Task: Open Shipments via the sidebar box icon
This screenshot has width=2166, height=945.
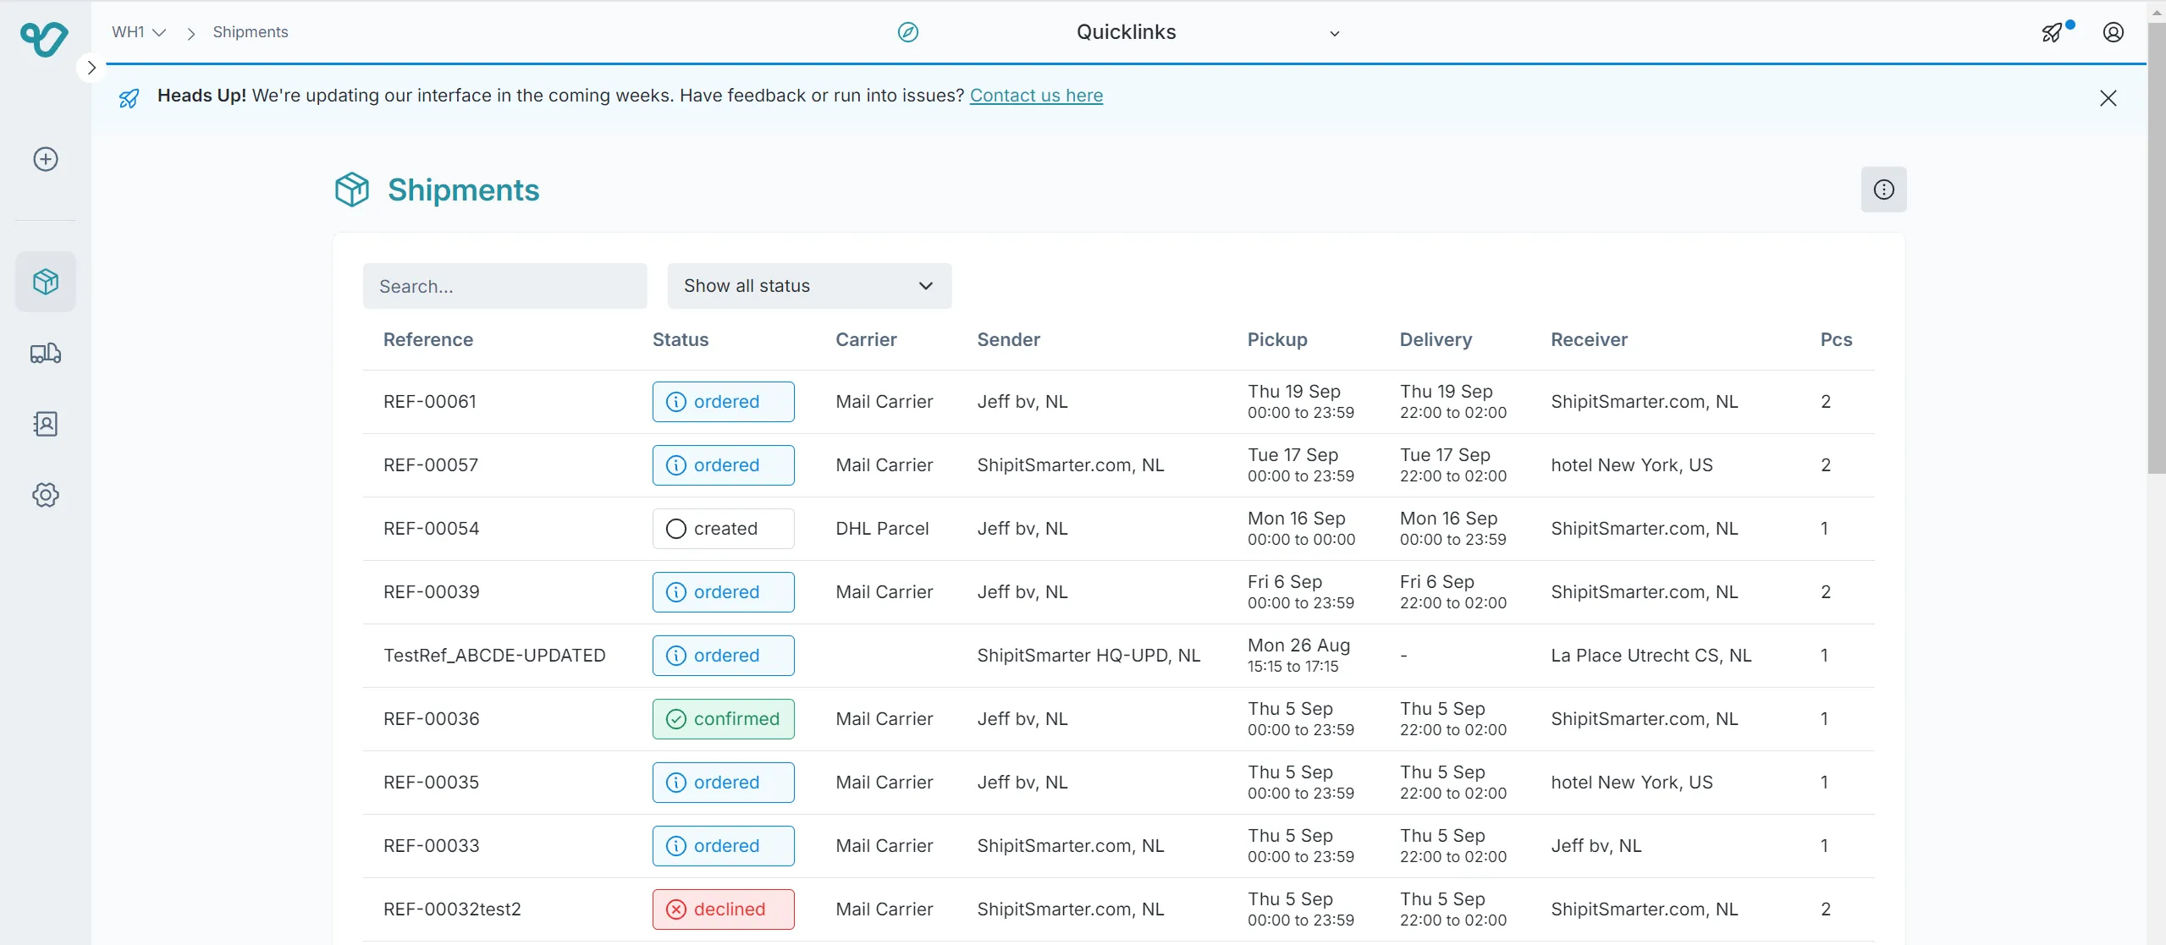Action: (46, 282)
